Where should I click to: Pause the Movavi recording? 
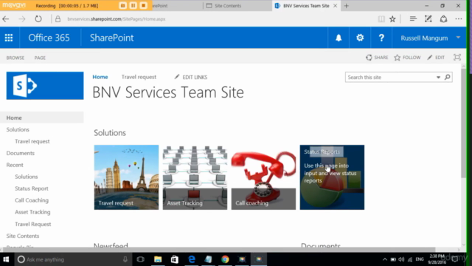(133, 5)
